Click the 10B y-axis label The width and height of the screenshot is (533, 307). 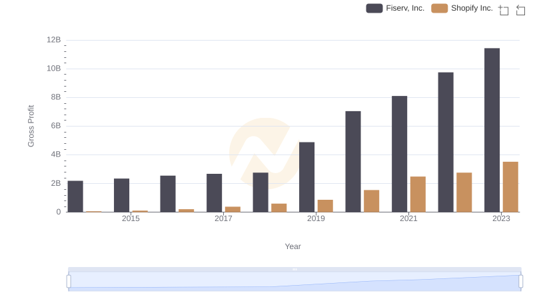pyautogui.click(x=54, y=69)
